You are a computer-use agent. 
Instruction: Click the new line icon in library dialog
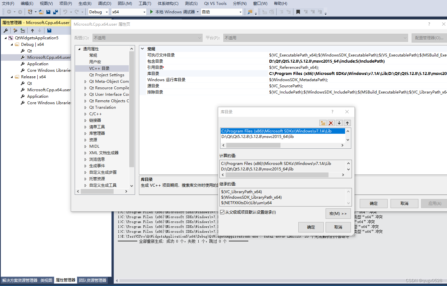click(x=323, y=123)
